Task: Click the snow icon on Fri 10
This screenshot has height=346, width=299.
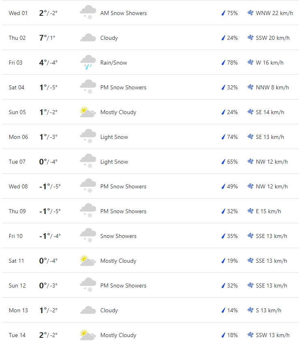Action: (x=88, y=236)
